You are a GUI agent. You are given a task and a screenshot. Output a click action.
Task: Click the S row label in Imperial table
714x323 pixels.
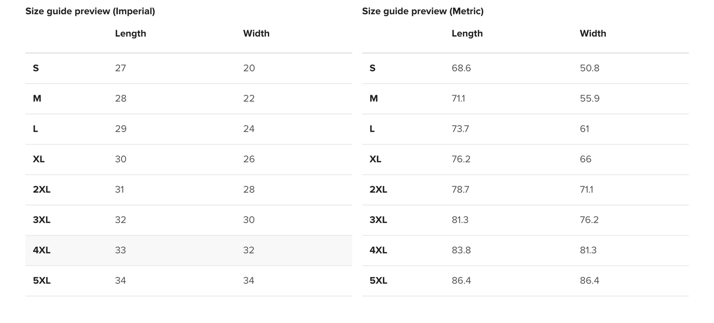(36, 68)
